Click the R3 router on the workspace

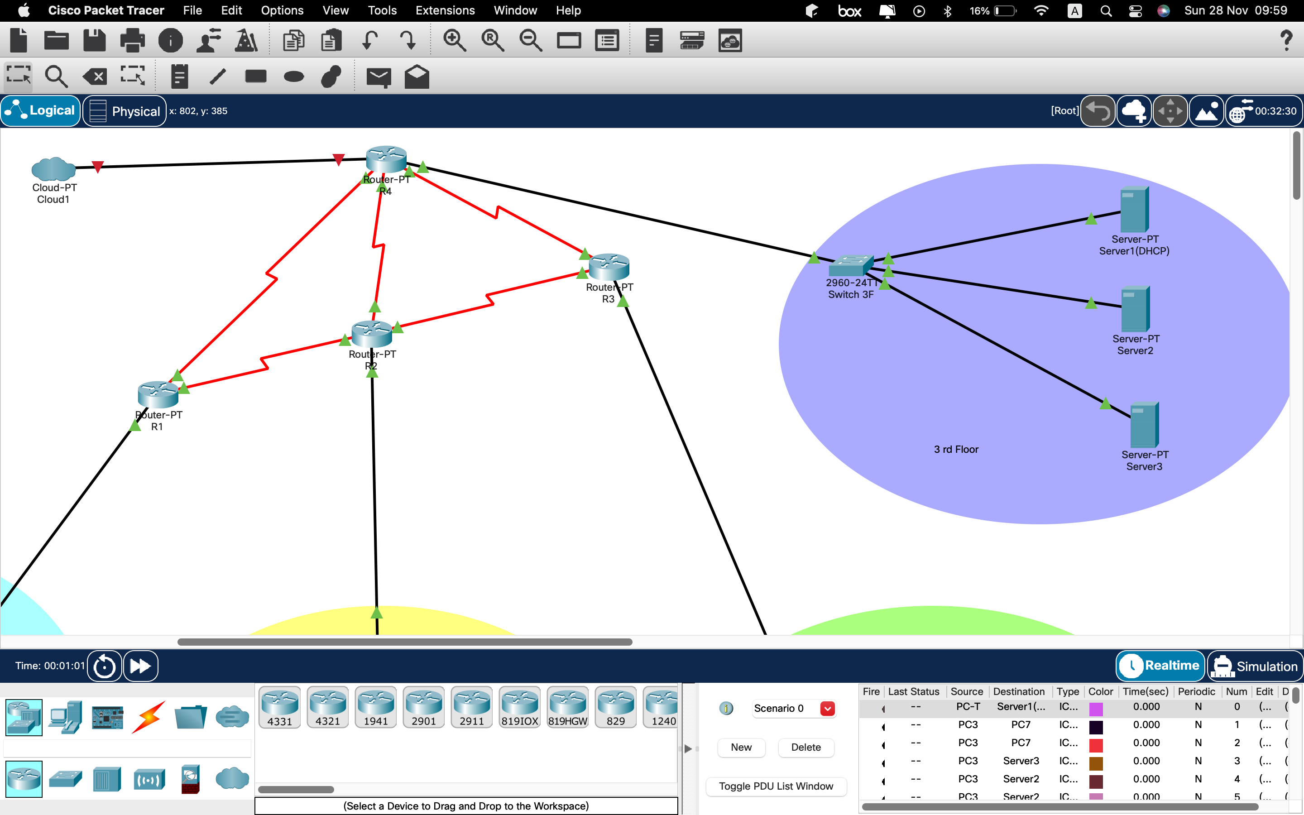(x=609, y=266)
